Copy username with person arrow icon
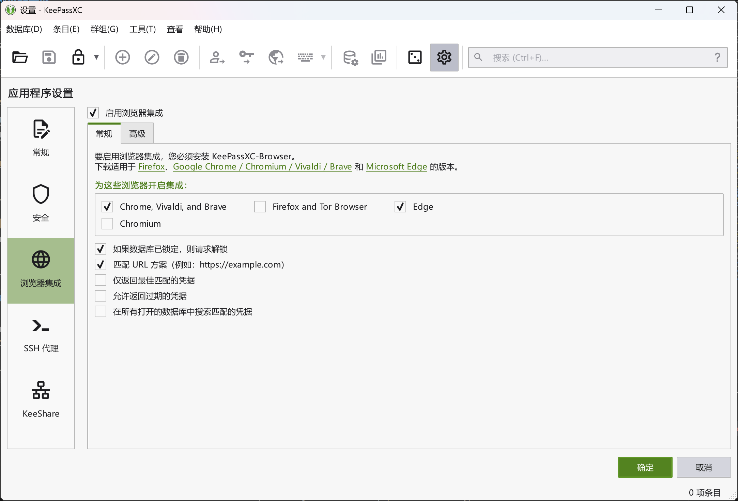The image size is (738, 501). point(217,57)
